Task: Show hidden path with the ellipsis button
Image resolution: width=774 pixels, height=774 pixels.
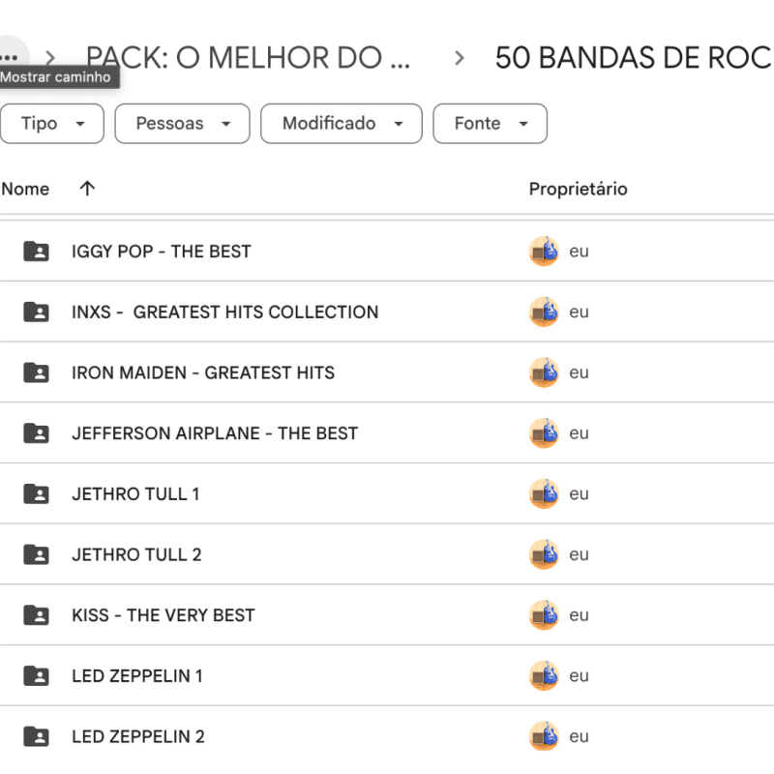Action: (x=10, y=56)
